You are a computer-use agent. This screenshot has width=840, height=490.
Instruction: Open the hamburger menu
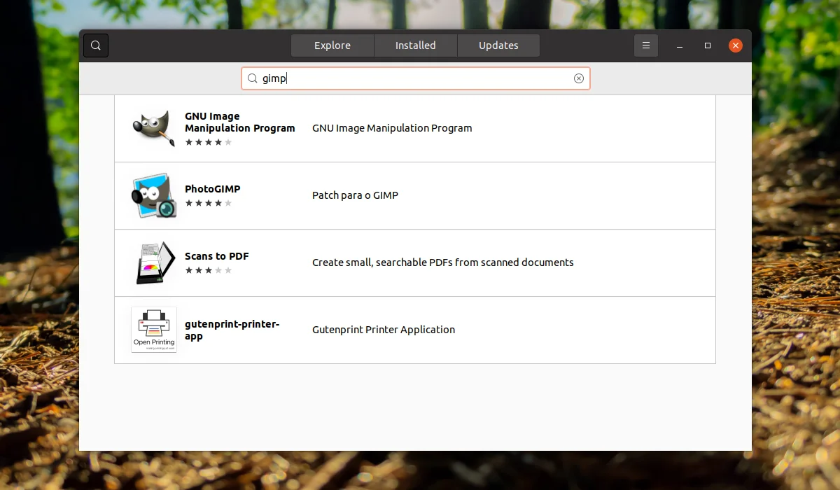645,45
